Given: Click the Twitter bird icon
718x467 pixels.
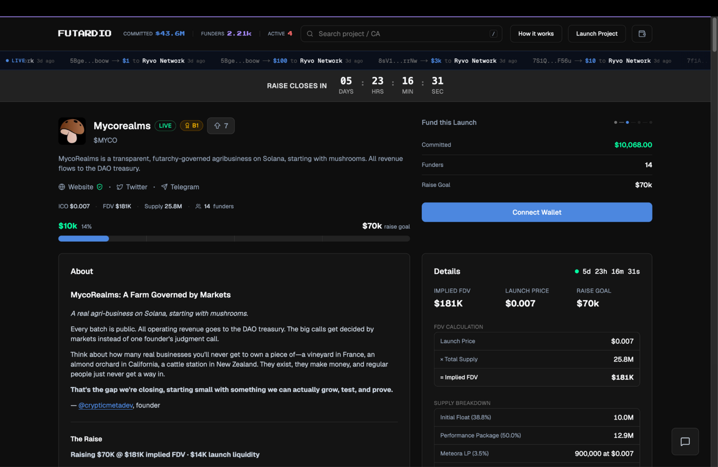Looking at the screenshot, I should tap(120, 187).
